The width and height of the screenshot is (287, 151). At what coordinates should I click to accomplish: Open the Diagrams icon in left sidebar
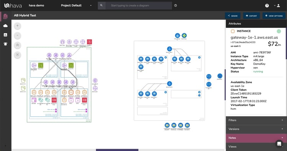(x=5, y=16)
